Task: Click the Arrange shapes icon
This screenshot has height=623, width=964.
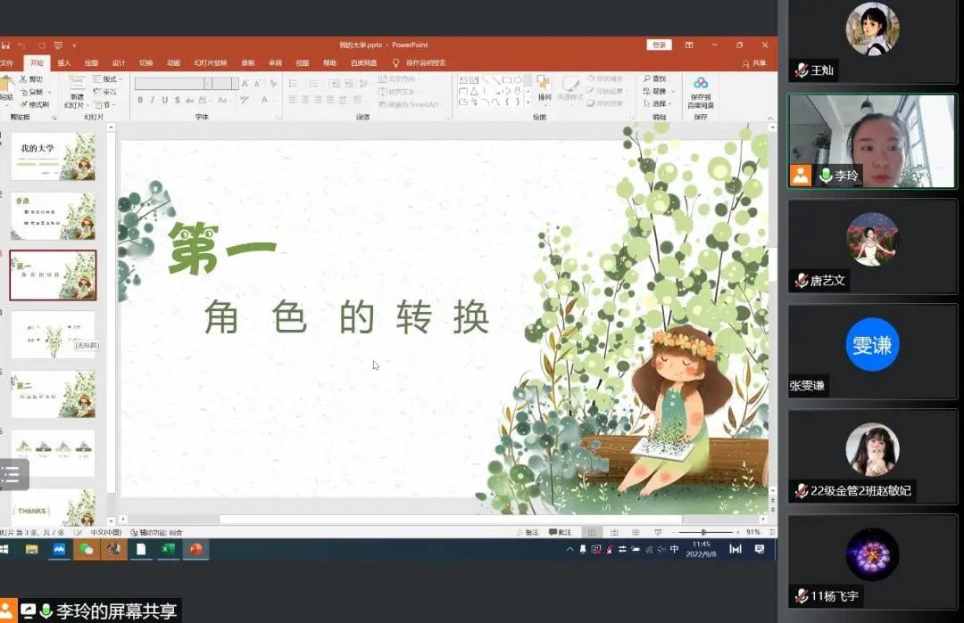Action: (544, 87)
